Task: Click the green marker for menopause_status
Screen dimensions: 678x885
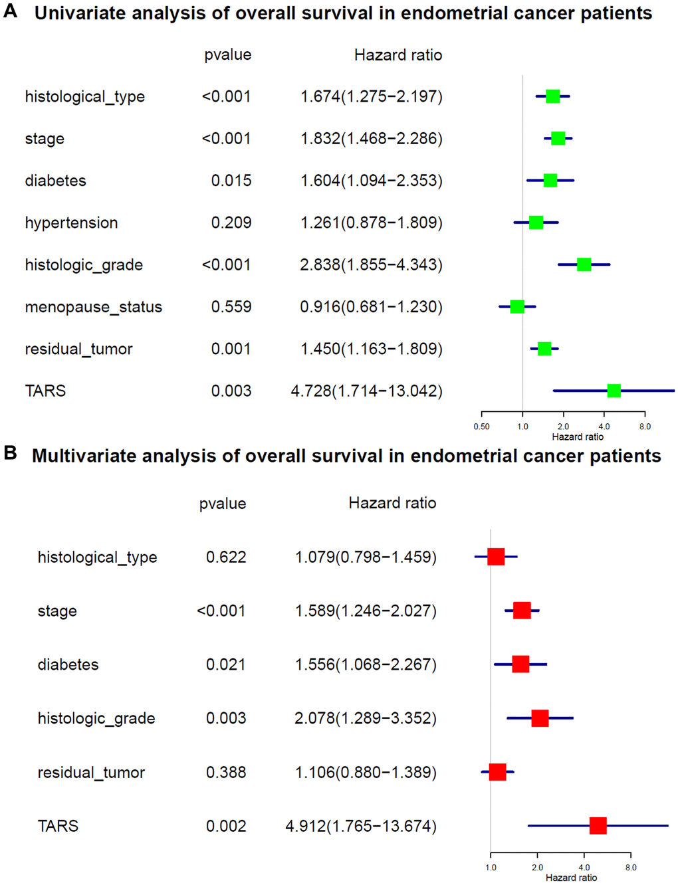Action: [517, 307]
